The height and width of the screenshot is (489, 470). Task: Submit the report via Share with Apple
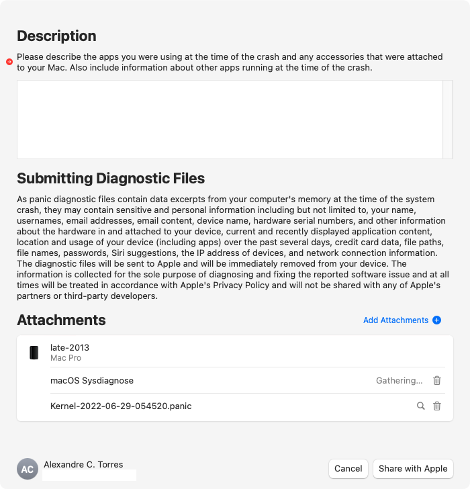pos(413,468)
